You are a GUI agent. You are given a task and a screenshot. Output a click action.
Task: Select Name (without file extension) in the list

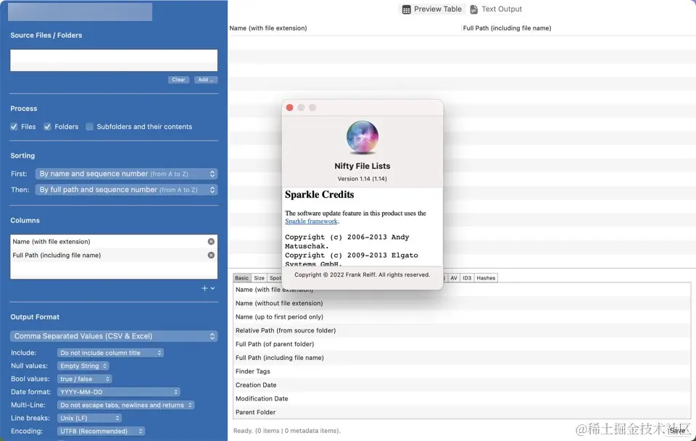tap(462, 303)
